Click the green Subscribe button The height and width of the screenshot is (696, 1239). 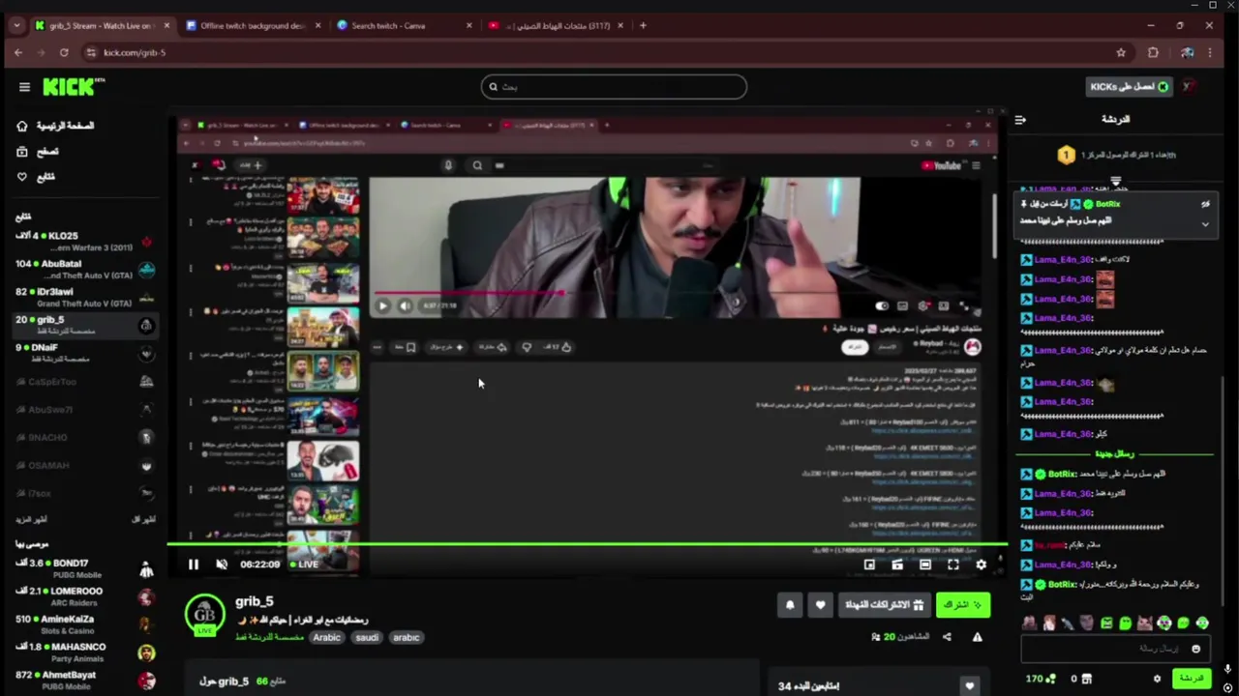coord(962,605)
